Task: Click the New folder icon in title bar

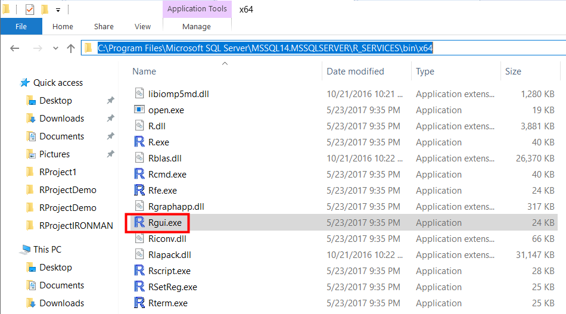Action: (x=45, y=10)
